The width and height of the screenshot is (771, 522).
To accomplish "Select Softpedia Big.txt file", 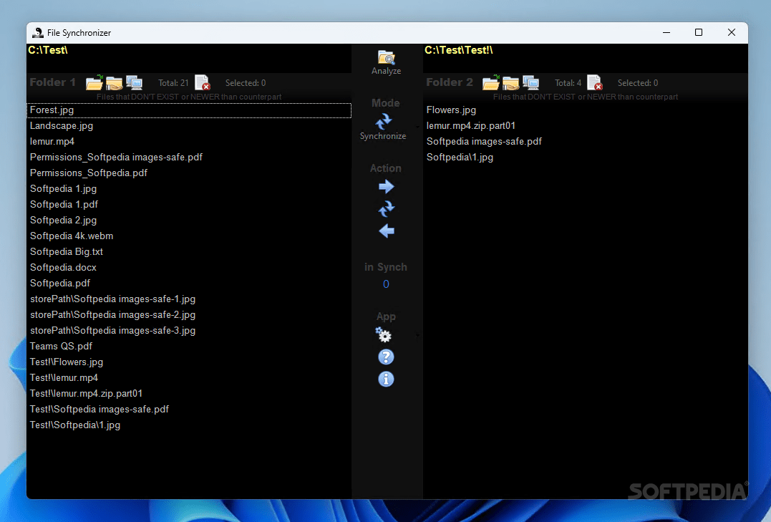I will tap(189, 252).
